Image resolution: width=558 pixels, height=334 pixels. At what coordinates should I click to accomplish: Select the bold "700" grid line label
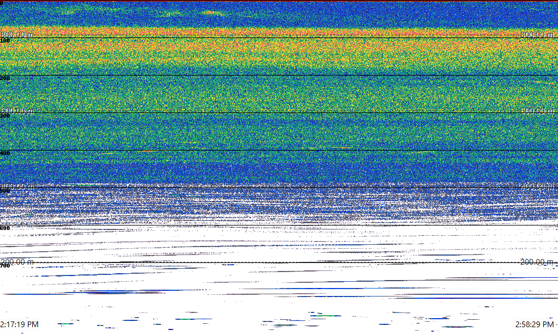pyautogui.click(x=5, y=266)
